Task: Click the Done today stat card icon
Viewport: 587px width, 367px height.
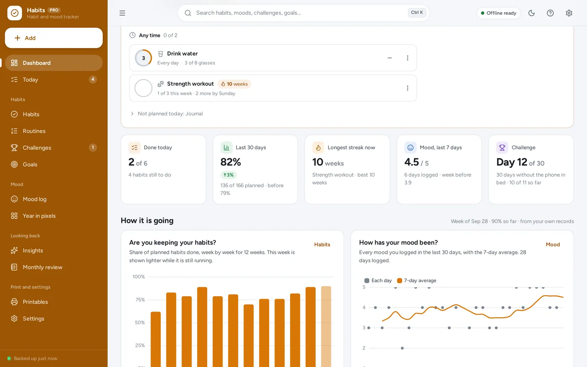Action: pyautogui.click(x=134, y=148)
